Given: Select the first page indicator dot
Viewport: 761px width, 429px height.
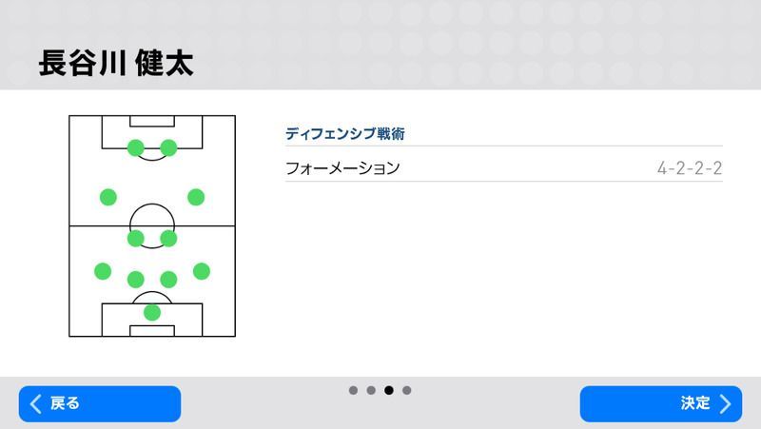Looking at the screenshot, I should [x=353, y=390].
